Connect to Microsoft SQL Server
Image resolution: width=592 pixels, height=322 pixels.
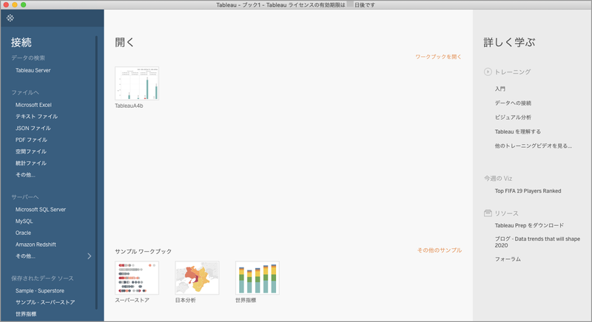point(41,210)
